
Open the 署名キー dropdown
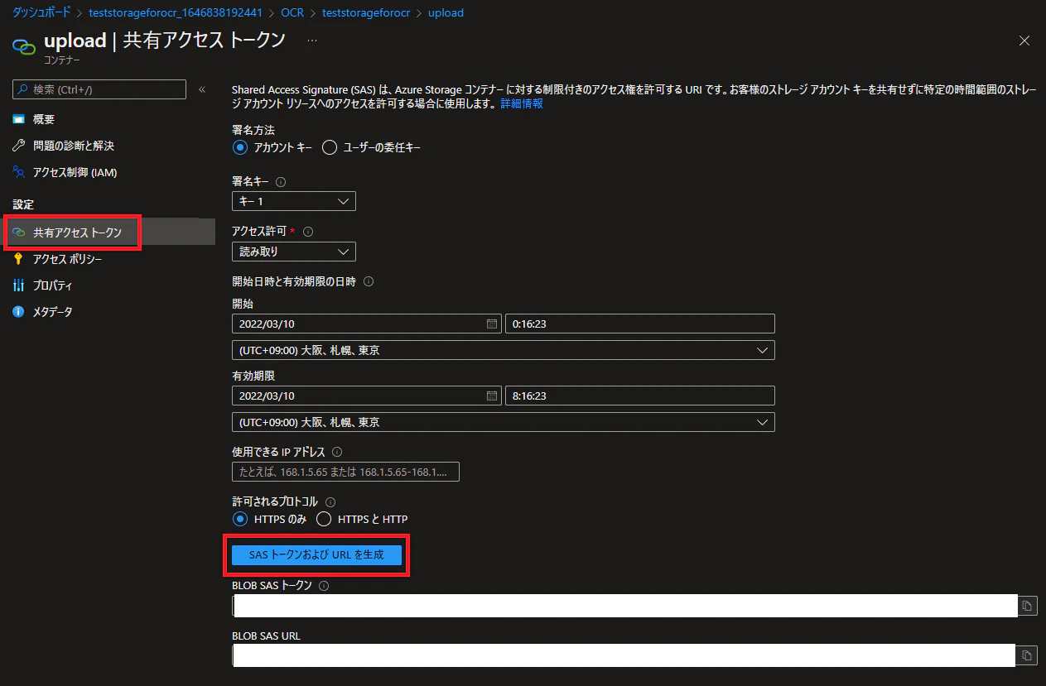click(294, 201)
